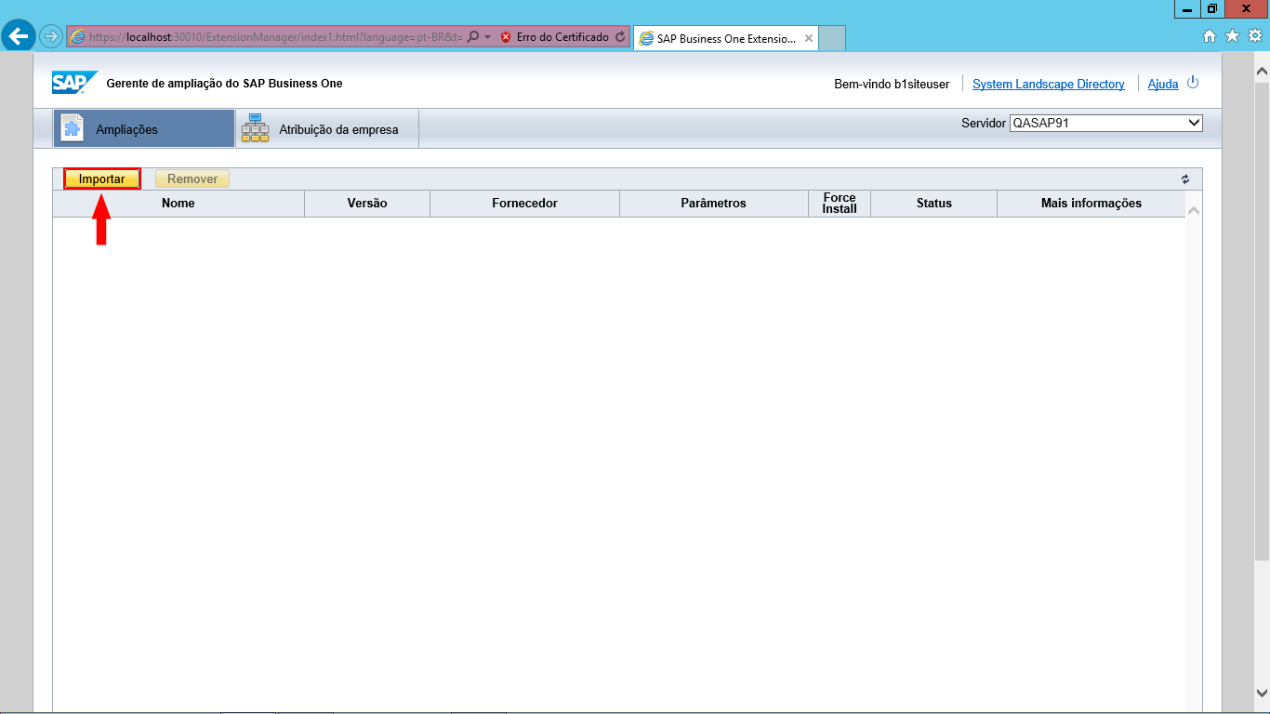Click the Mais informações column header
Viewport: 1270px width, 714px height.
pos(1091,203)
